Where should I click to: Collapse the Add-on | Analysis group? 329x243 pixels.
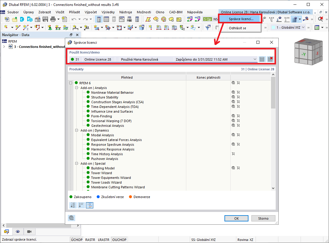click(x=77, y=88)
